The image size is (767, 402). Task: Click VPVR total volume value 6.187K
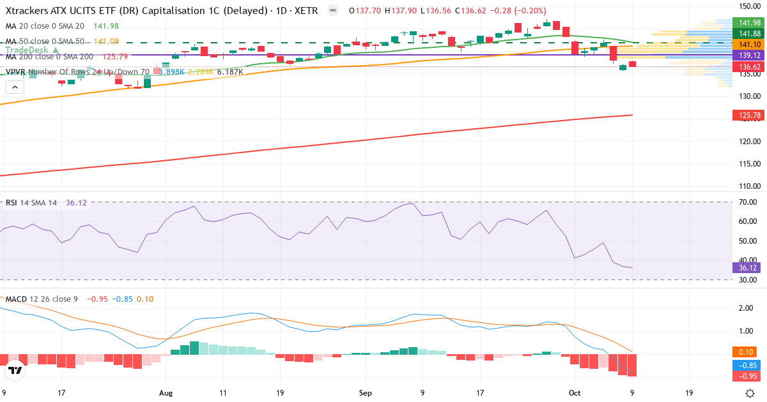(x=230, y=72)
